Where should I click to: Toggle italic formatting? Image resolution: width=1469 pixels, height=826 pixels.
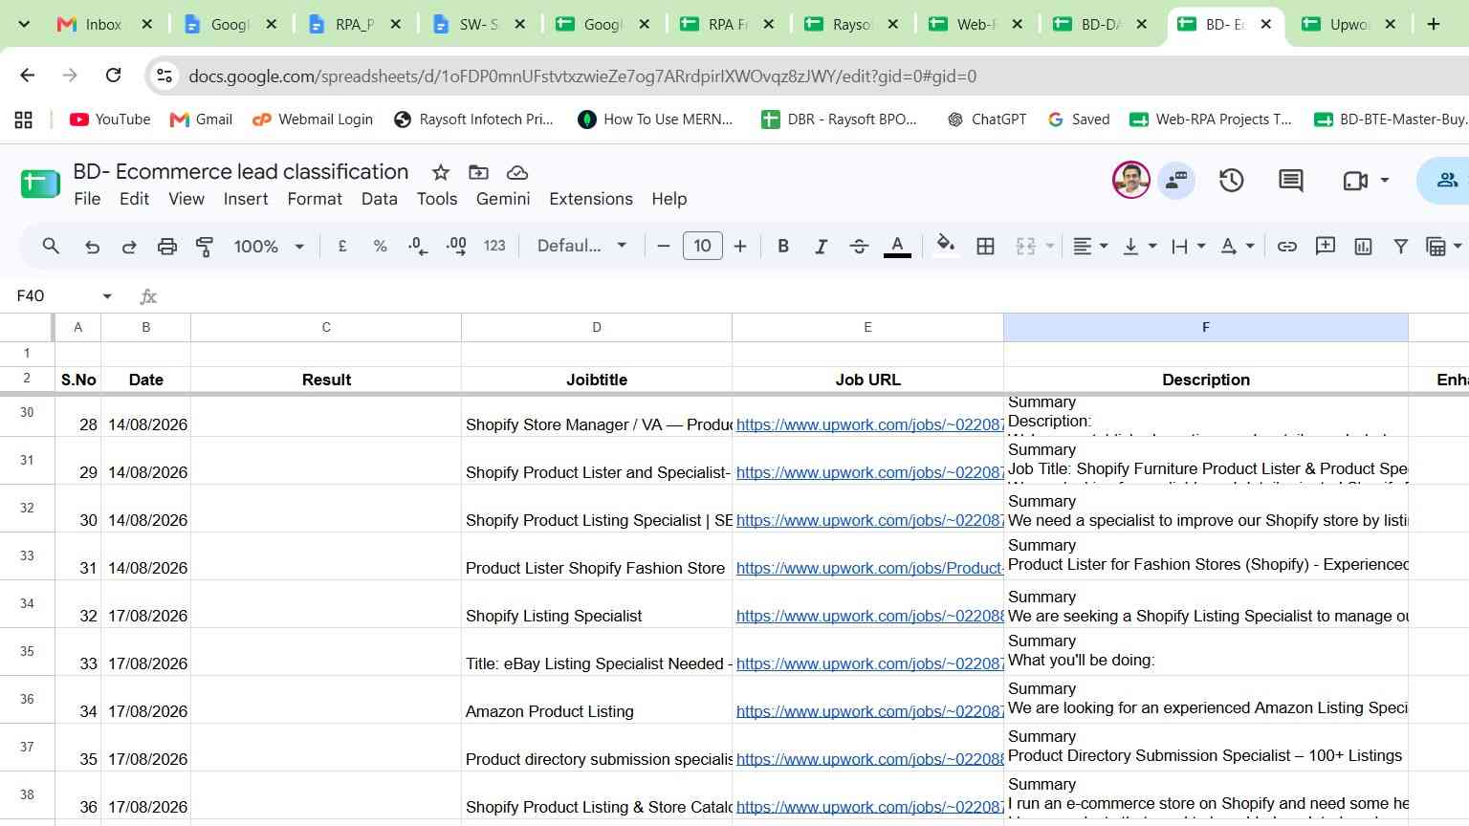[821, 247]
